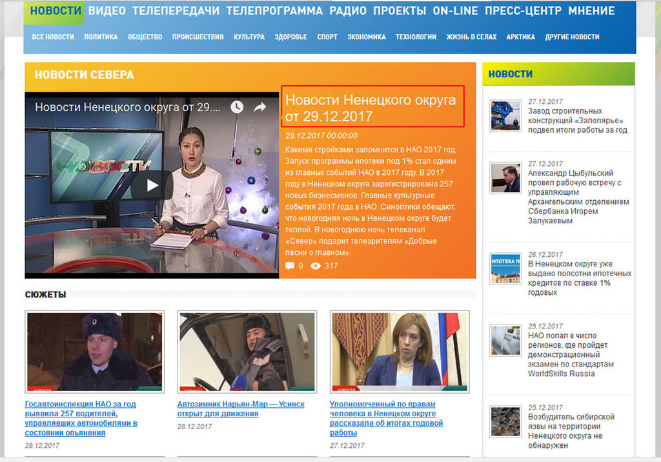The height and width of the screenshot is (462, 661).
Task: Select ПРОИСШЕСТВИЯ category
Action: (x=198, y=37)
